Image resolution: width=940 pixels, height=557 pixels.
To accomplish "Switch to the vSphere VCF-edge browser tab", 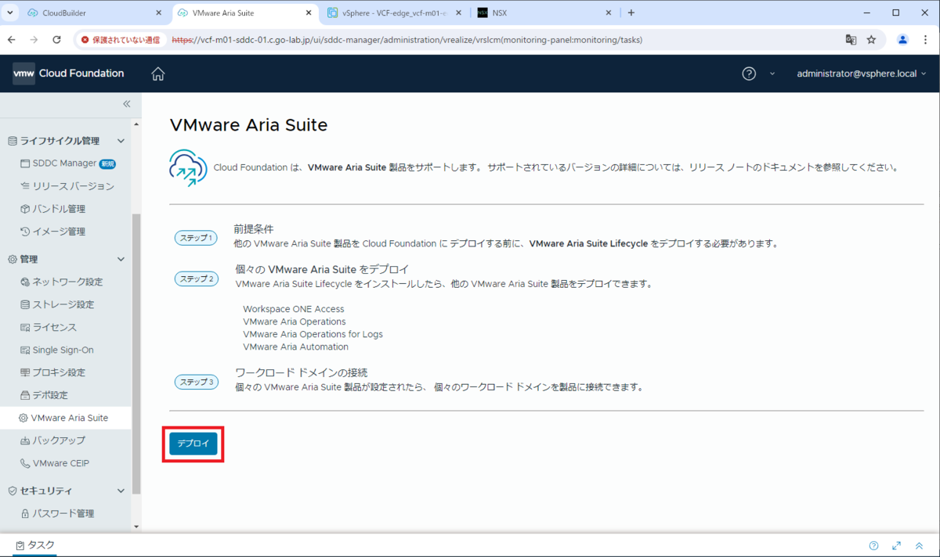I will 395,13.
